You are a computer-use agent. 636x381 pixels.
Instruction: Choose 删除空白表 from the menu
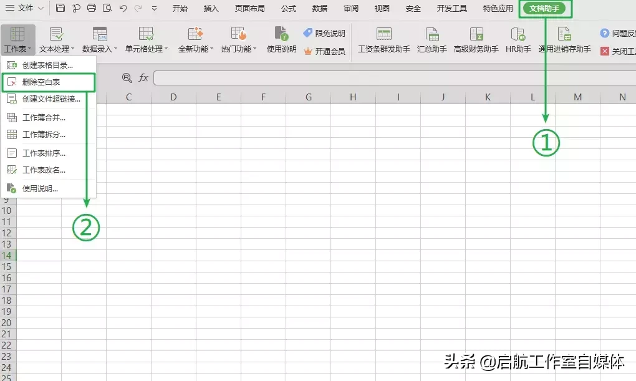[x=49, y=82]
